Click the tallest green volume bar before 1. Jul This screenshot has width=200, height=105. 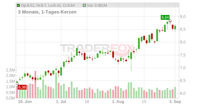(x=56, y=85)
